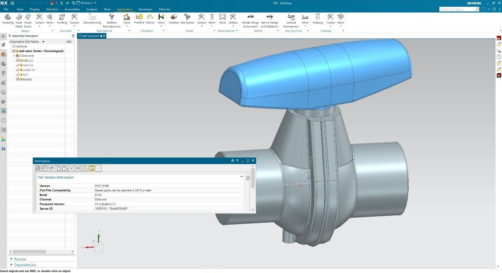Select the Electrical routing application
The height and width of the screenshot is (273, 502).
pos(174,19)
